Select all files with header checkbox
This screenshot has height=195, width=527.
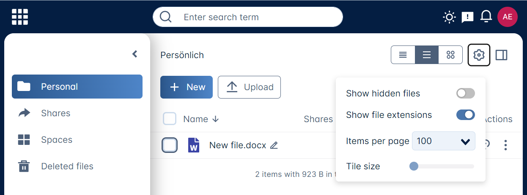(170, 119)
